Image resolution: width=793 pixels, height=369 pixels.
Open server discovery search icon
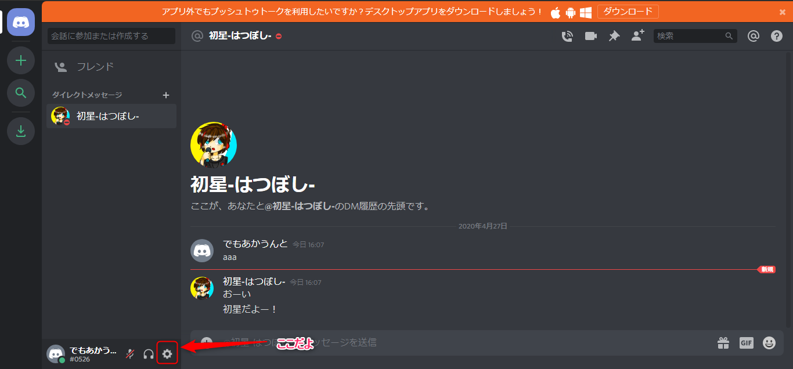(21, 93)
